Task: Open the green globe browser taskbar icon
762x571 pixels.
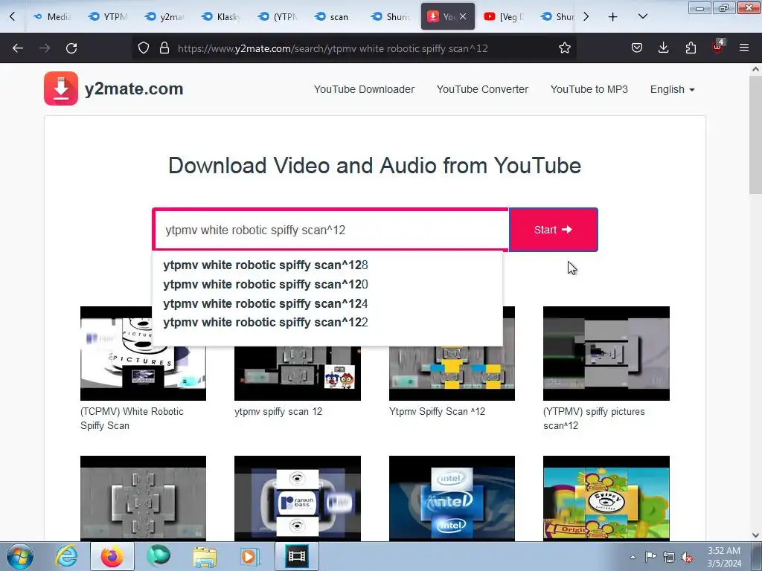Action: coord(159,556)
